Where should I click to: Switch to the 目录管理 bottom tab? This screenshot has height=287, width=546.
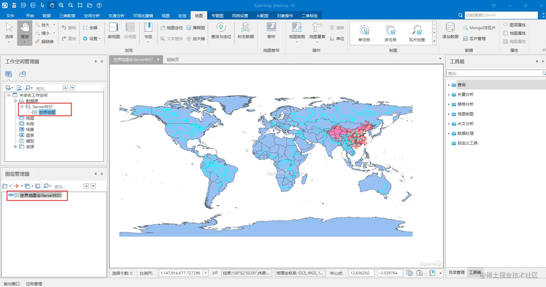pos(456,273)
